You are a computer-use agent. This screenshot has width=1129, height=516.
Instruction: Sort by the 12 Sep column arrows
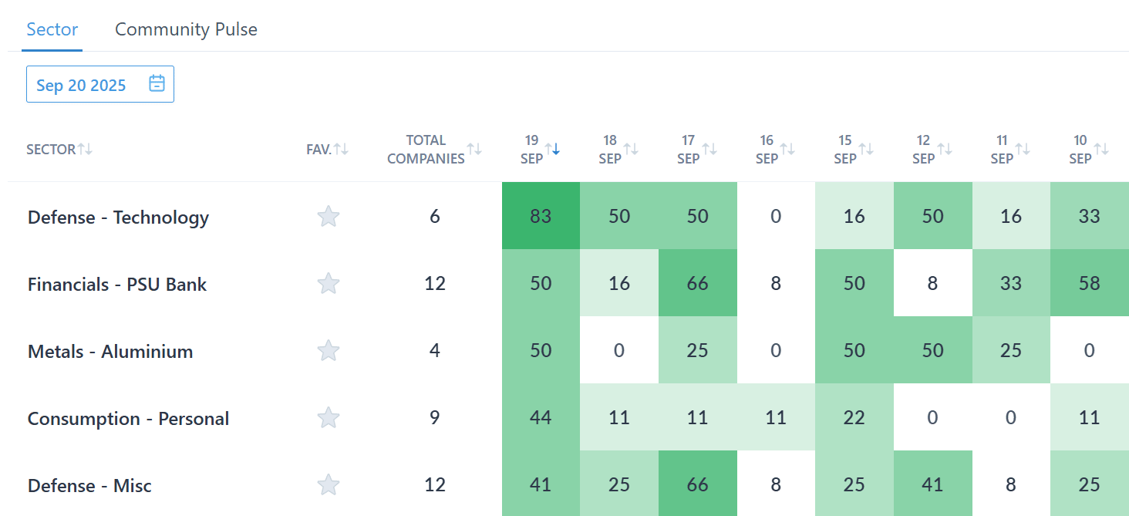945,149
